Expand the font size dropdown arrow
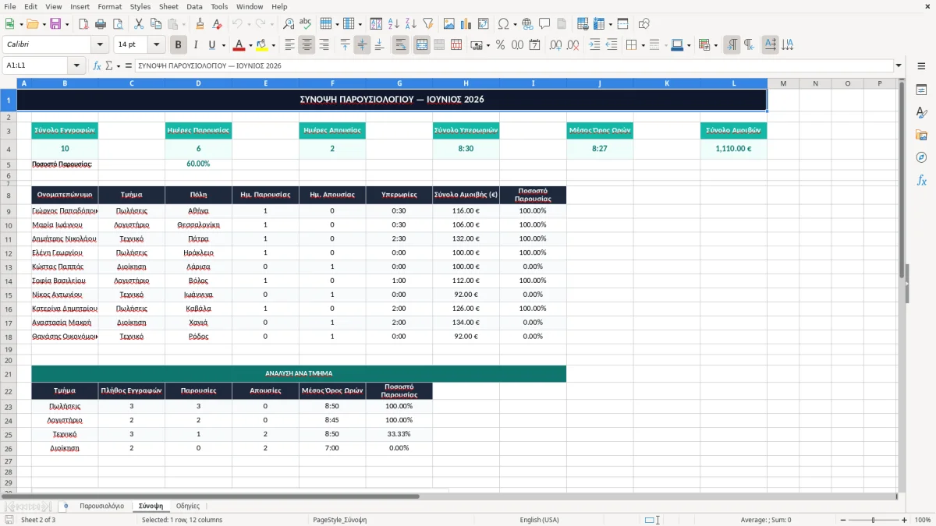This screenshot has height=526, width=936. click(157, 45)
